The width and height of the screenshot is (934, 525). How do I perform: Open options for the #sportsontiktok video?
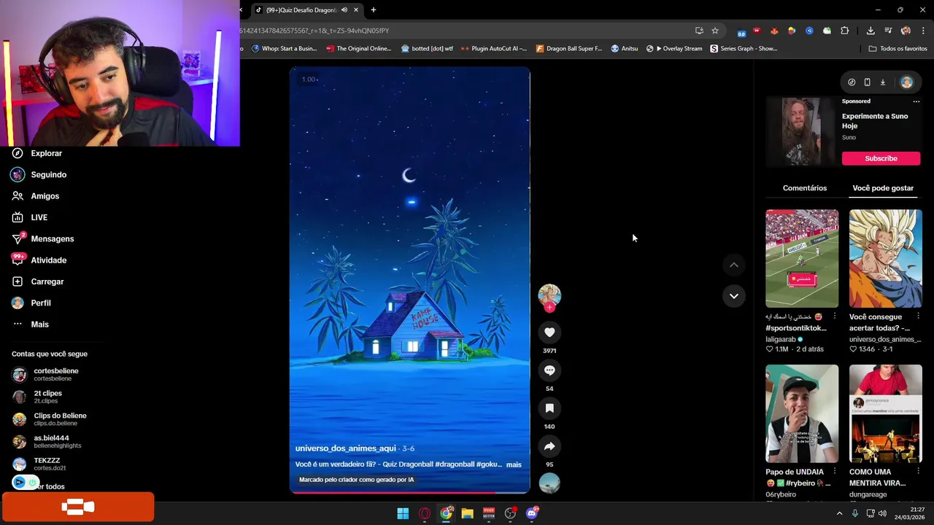tap(835, 316)
